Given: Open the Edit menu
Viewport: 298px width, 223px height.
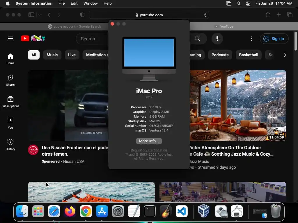Looking at the screenshot, I should tap(74, 3).
